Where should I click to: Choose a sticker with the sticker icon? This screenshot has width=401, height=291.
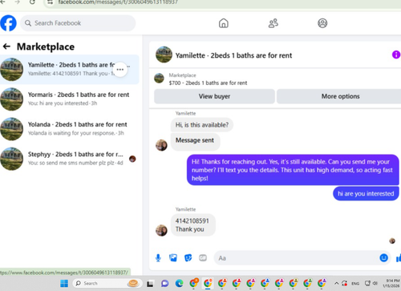[188, 258]
